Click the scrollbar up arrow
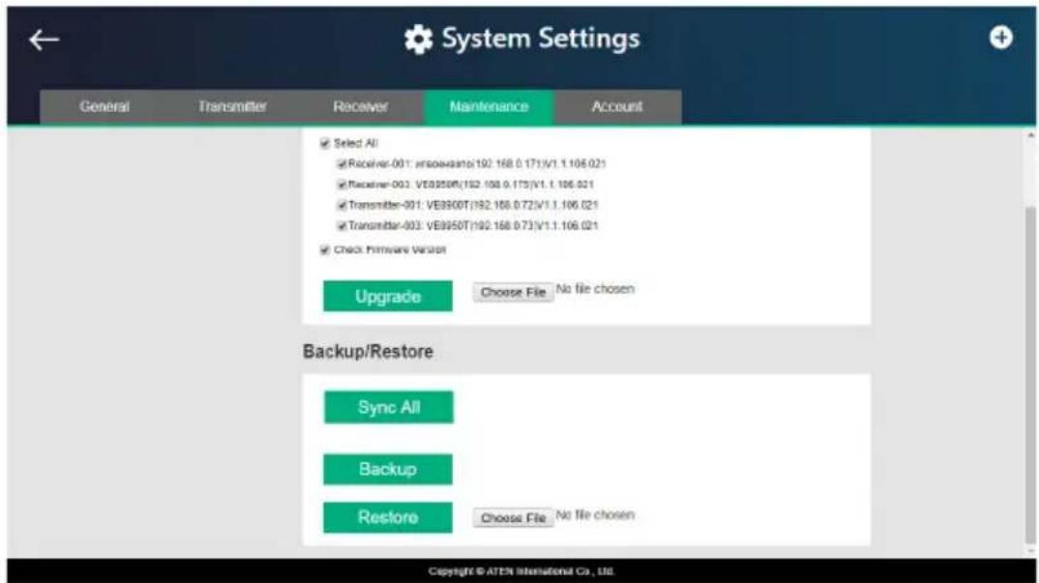This screenshot has width=1039, height=583. pyautogui.click(x=1030, y=135)
